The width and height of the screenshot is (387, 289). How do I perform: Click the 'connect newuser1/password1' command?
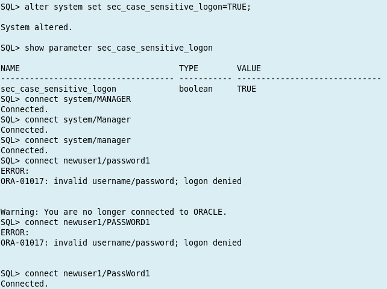point(87,160)
